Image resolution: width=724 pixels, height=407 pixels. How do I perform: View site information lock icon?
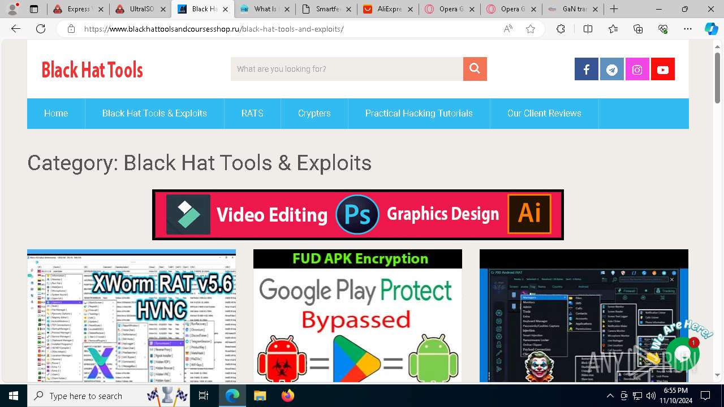pyautogui.click(x=71, y=29)
